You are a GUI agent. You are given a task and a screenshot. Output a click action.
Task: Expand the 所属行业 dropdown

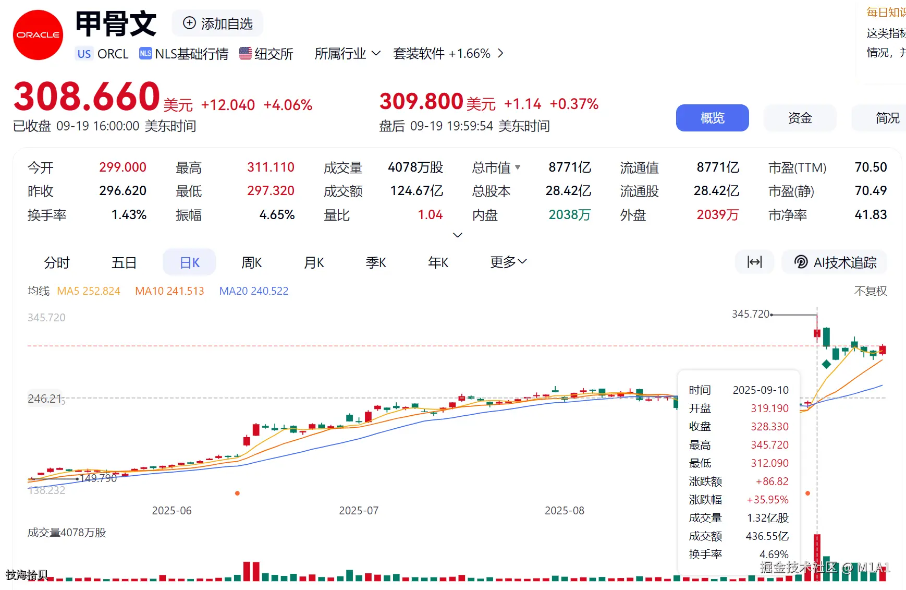click(x=348, y=53)
